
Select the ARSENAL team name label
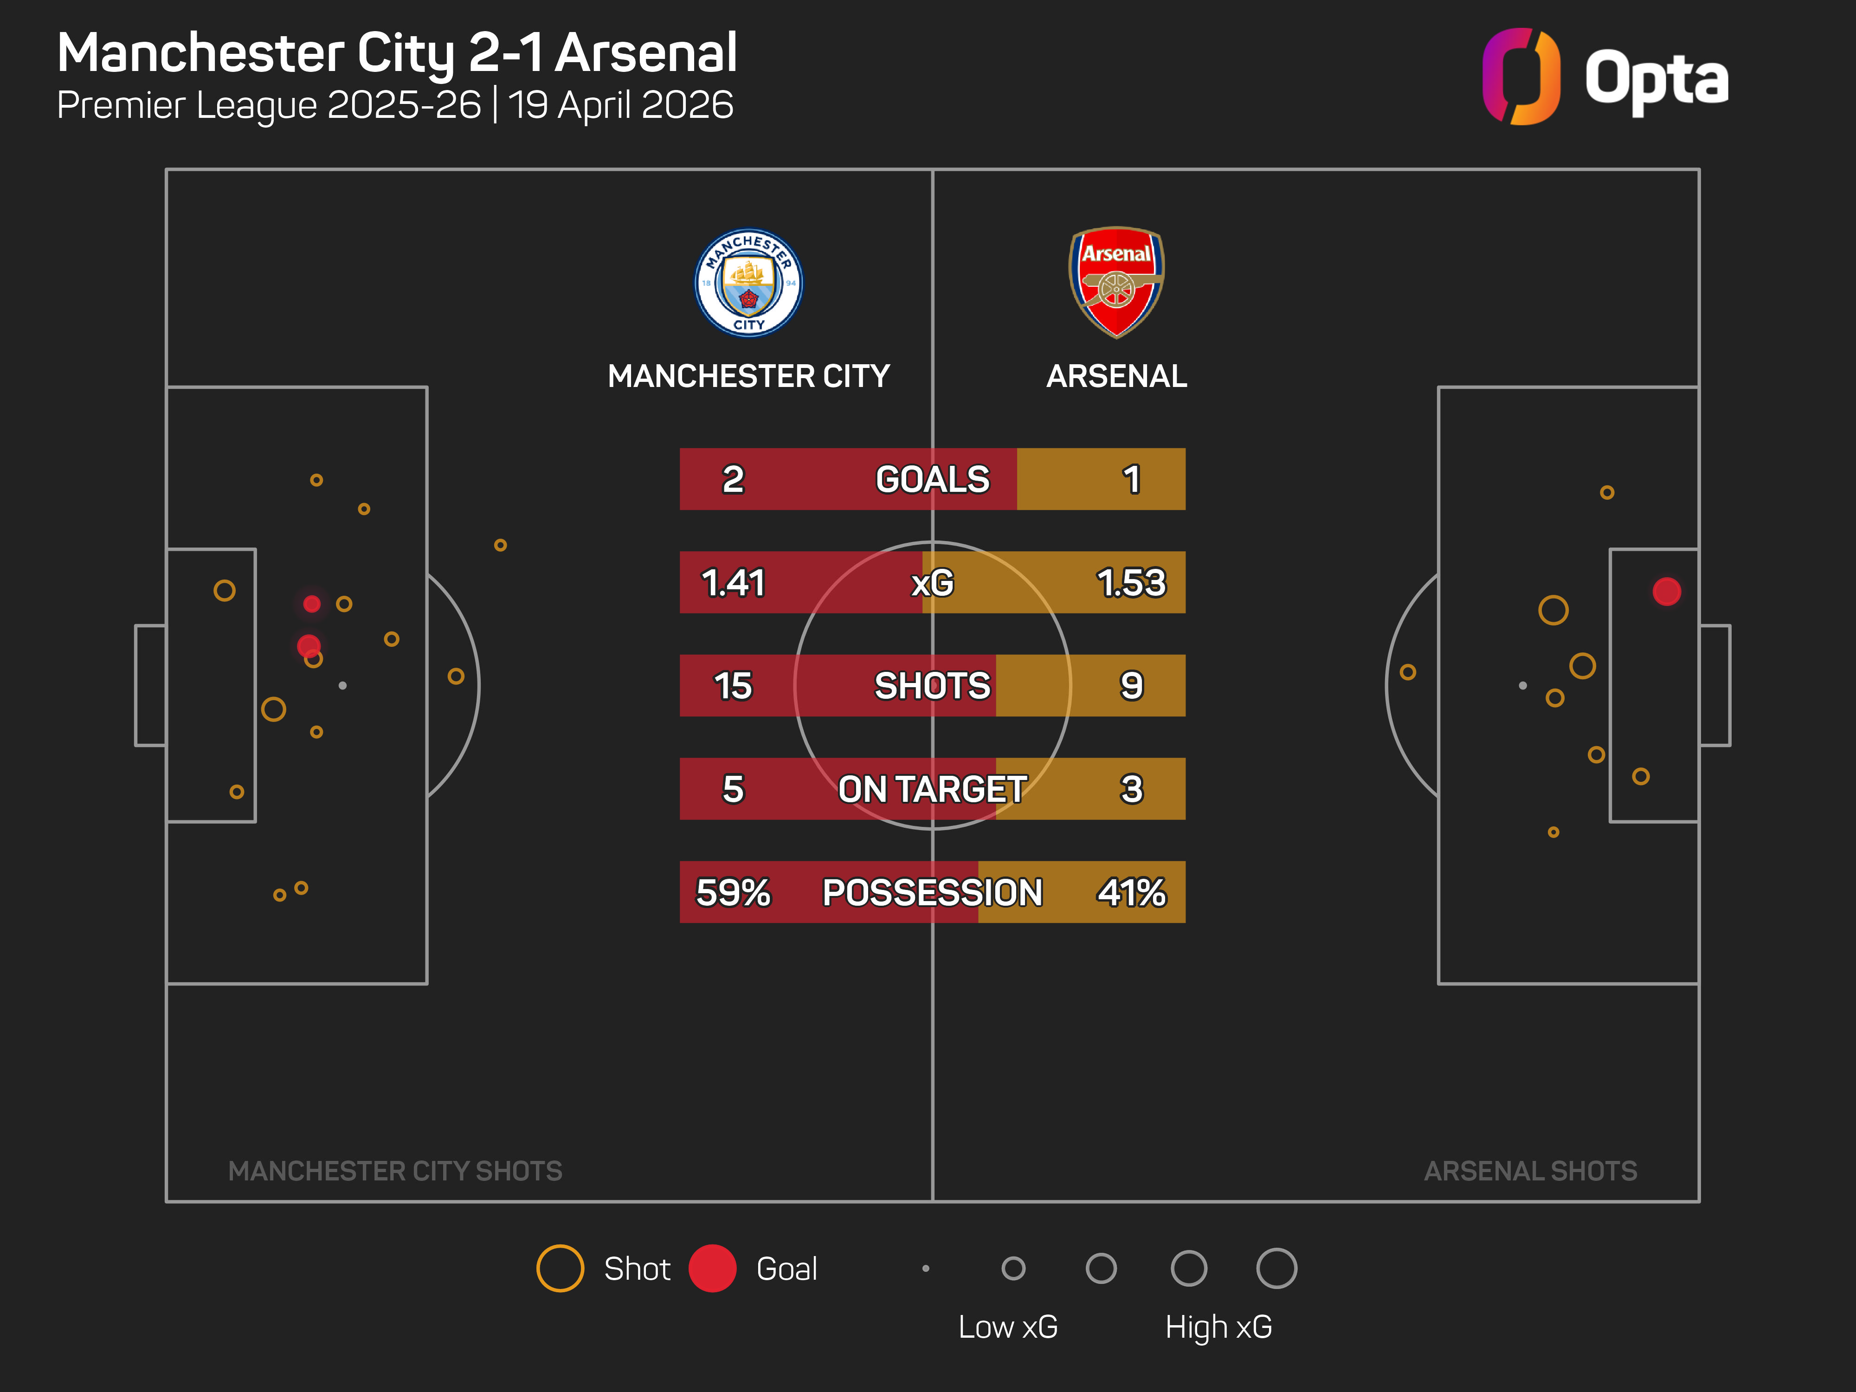pos(1116,376)
